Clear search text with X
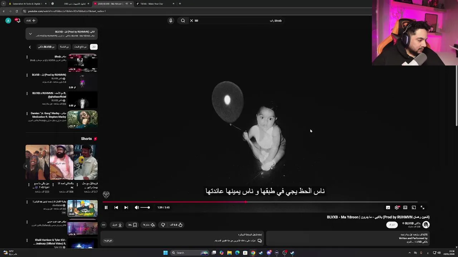Viewport: 458px width, 257px height. tap(191, 21)
